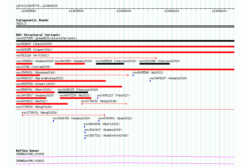Click the nsv3416783 (Audano2019) blue marker
Image resolution: width=242 pixels, height=167 pixels.
(53, 121)
